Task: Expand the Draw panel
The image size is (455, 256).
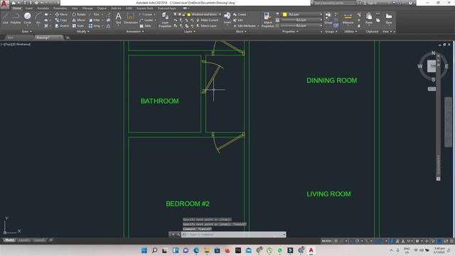Action: pos(27,31)
